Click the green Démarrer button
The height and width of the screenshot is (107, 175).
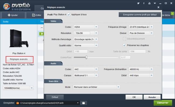163,103
